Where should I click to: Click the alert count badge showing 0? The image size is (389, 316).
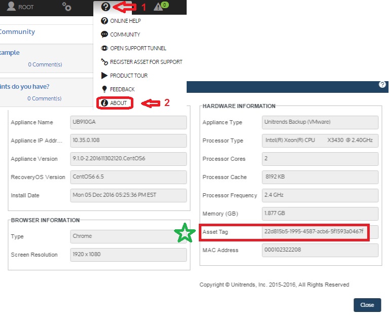tap(165, 5)
